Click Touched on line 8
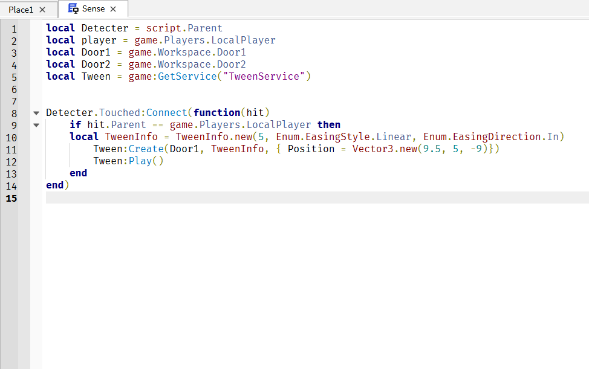The height and width of the screenshot is (369, 589). (120, 112)
